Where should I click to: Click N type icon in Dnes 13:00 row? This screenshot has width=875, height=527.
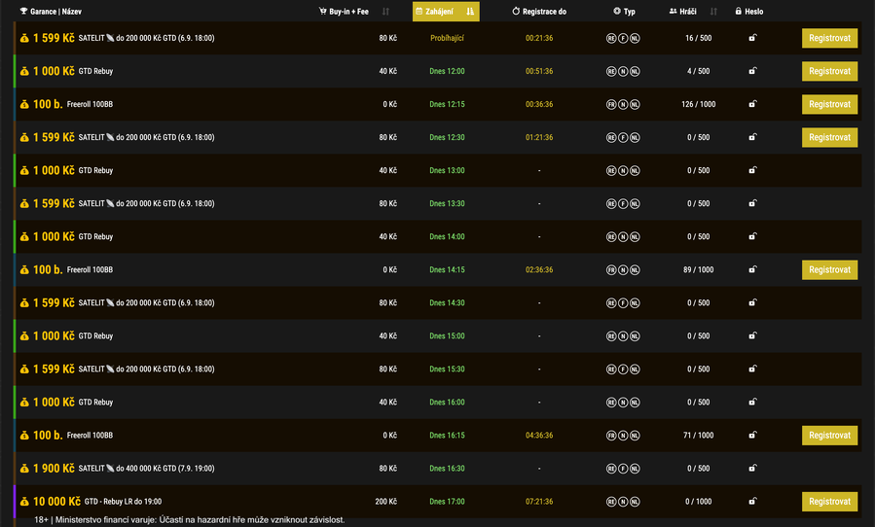pyautogui.click(x=623, y=171)
